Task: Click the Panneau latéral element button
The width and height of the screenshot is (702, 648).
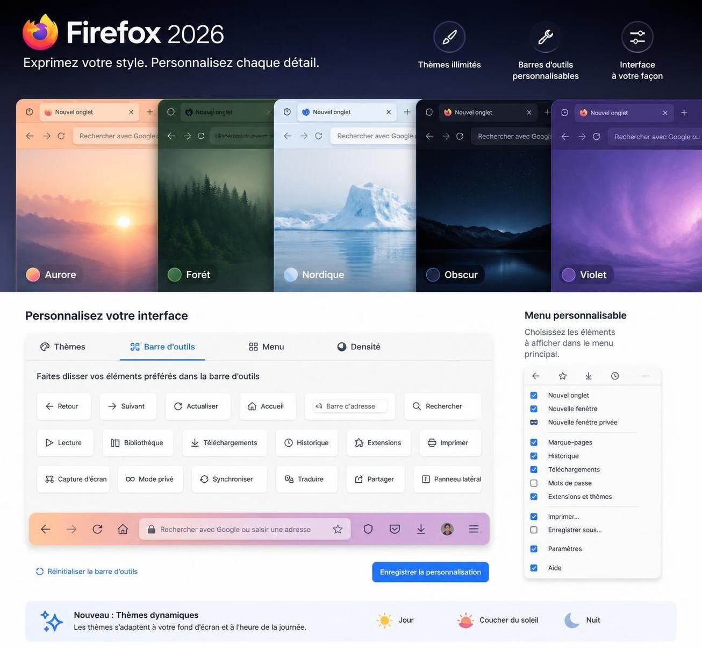Action: 447,479
